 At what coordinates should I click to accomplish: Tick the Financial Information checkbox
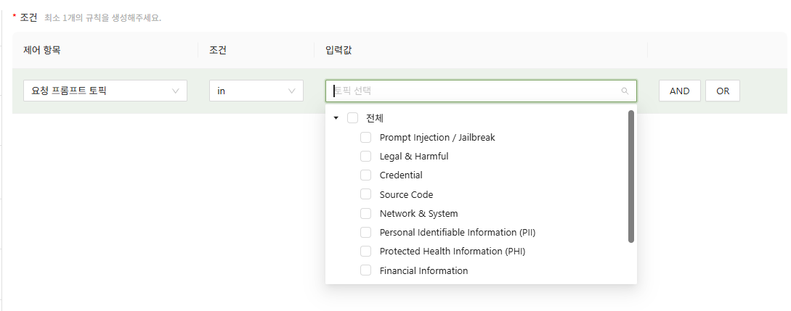pos(366,270)
